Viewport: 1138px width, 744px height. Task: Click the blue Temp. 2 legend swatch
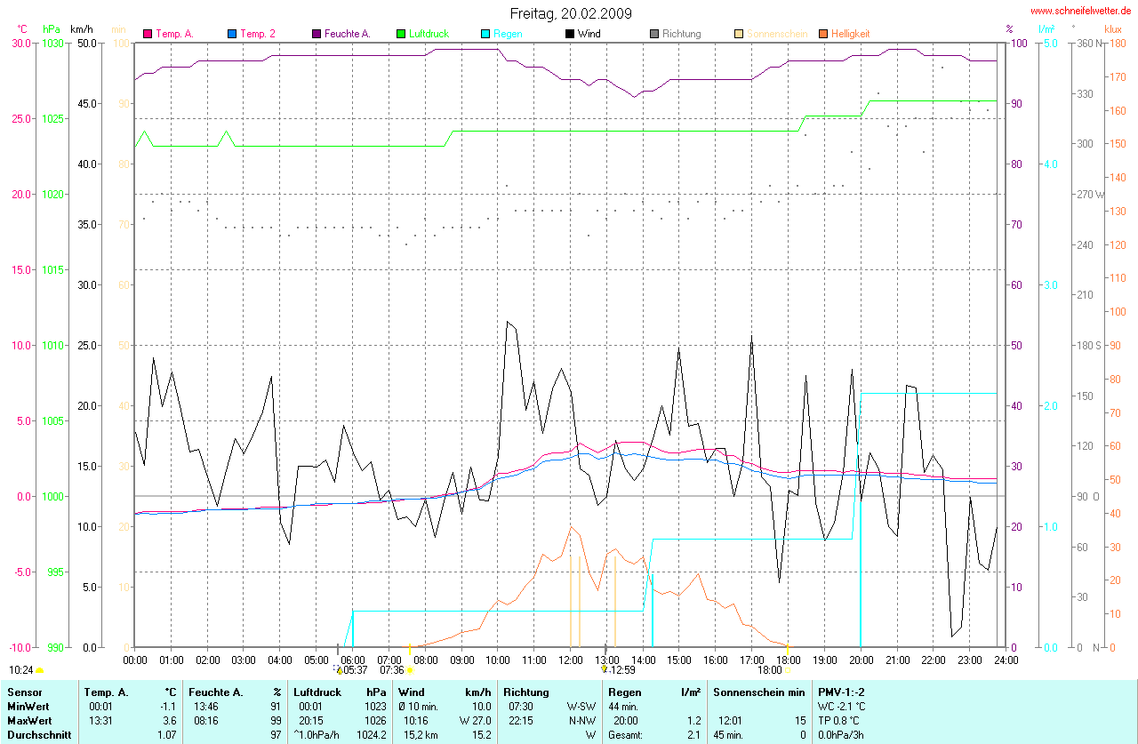coord(232,34)
